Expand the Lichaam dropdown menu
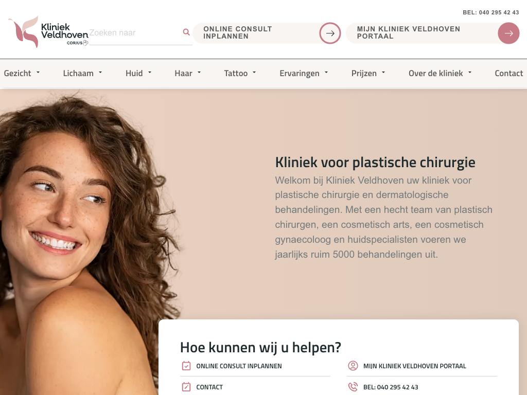527x395 pixels. (82, 73)
